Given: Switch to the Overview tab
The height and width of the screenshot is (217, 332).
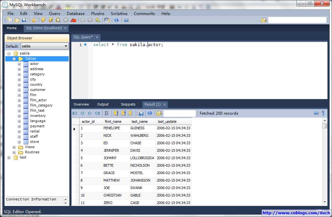Looking at the screenshot, I should point(81,104).
